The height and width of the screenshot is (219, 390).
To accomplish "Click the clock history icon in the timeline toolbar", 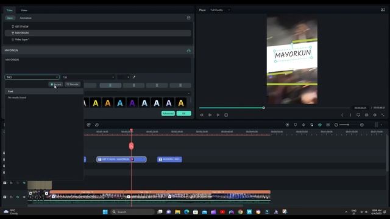I will click(x=97, y=125).
